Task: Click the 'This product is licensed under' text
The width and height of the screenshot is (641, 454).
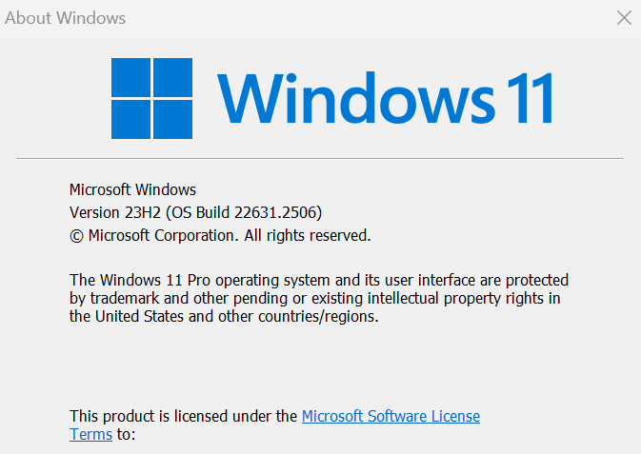Action: tap(184, 416)
